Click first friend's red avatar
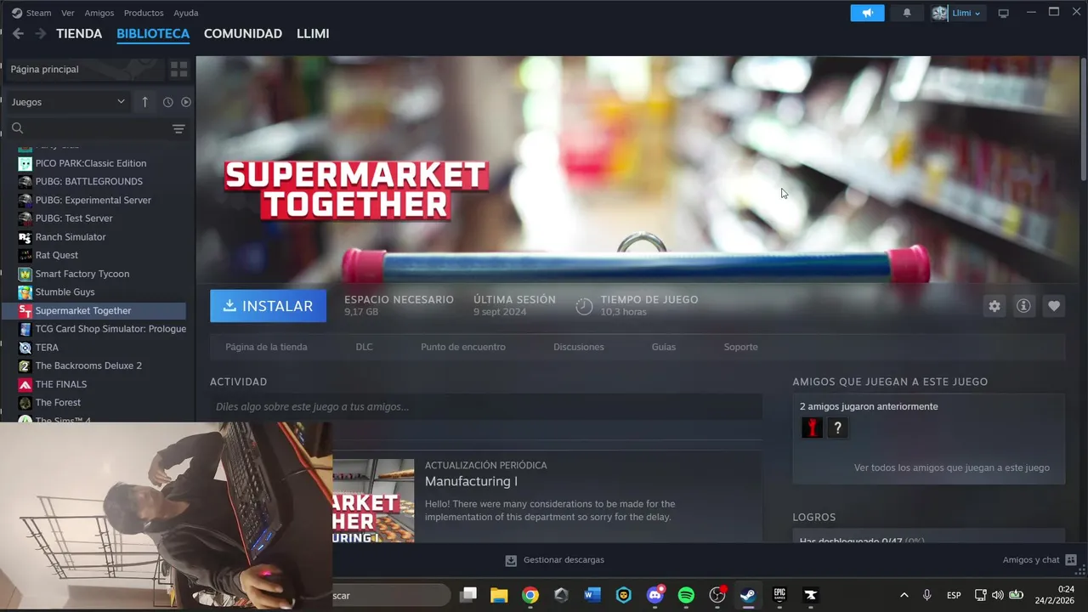This screenshot has height=612, width=1088. 812,428
